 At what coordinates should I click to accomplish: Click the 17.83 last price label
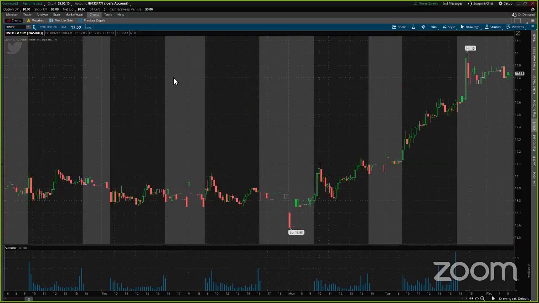[x=520, y=74]
